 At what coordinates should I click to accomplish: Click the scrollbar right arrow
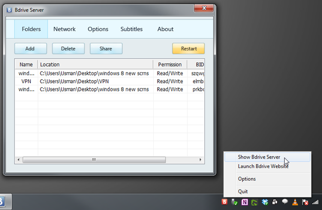coord(201,160)
